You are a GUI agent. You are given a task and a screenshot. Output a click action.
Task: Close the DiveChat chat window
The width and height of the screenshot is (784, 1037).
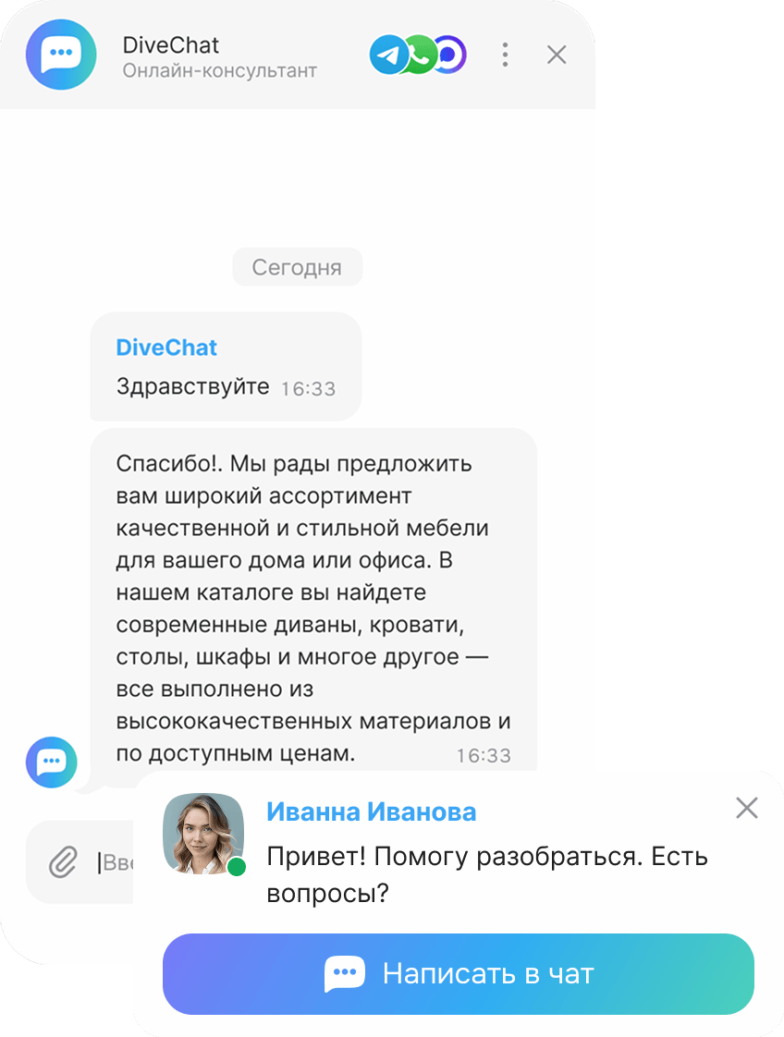coord(557,55)
